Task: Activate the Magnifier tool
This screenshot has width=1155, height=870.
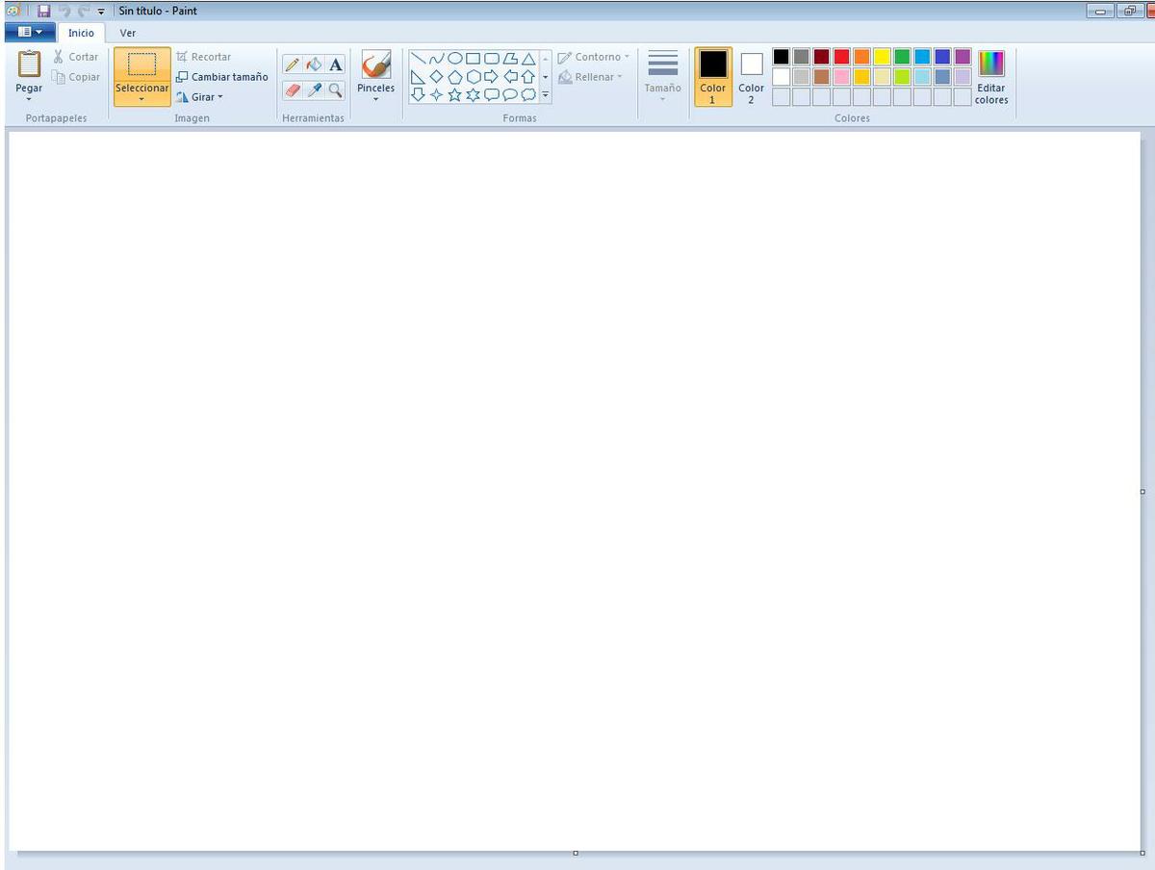Action: click(335, 90)
